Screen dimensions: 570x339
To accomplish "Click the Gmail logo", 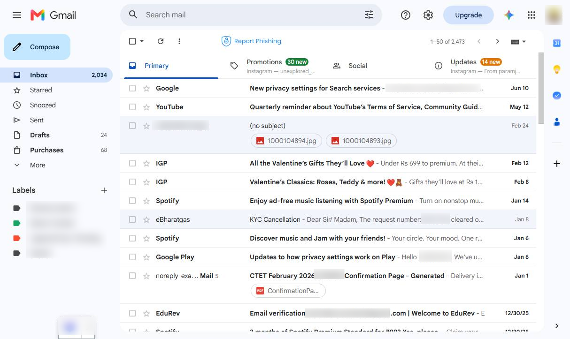I will pyautogui.click(x=53, y=15).
